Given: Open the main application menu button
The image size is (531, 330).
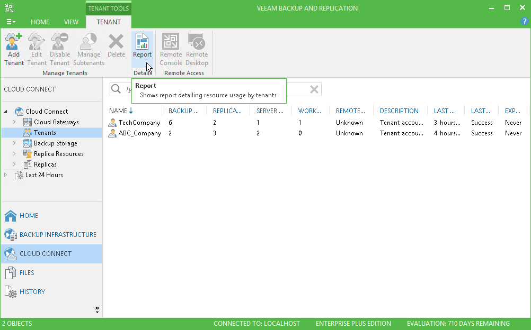Looking at the screenshot, I should tap(11, 22).
